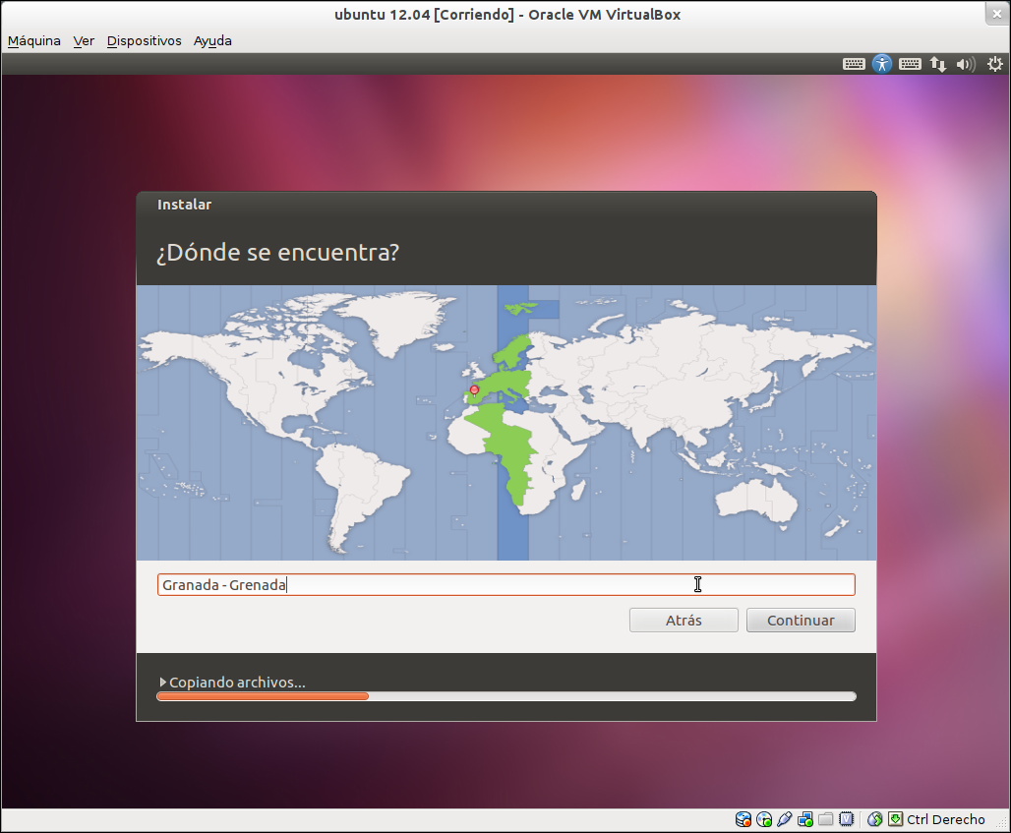Image resolution: width=1011 pixels, height=833 pixels.
Task: Click the Continuar button
Action: point(801,621)
